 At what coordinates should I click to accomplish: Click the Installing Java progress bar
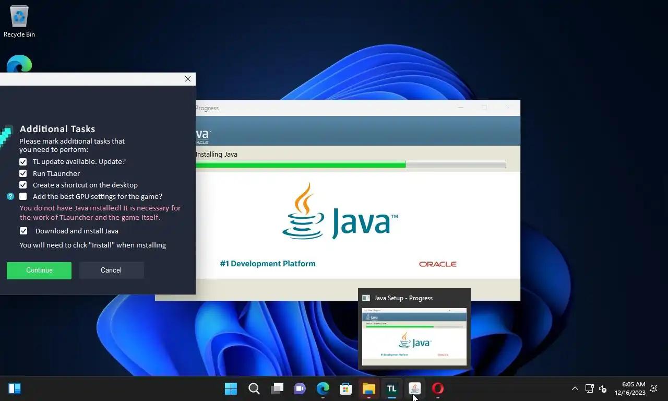click(x=350, y=164)
